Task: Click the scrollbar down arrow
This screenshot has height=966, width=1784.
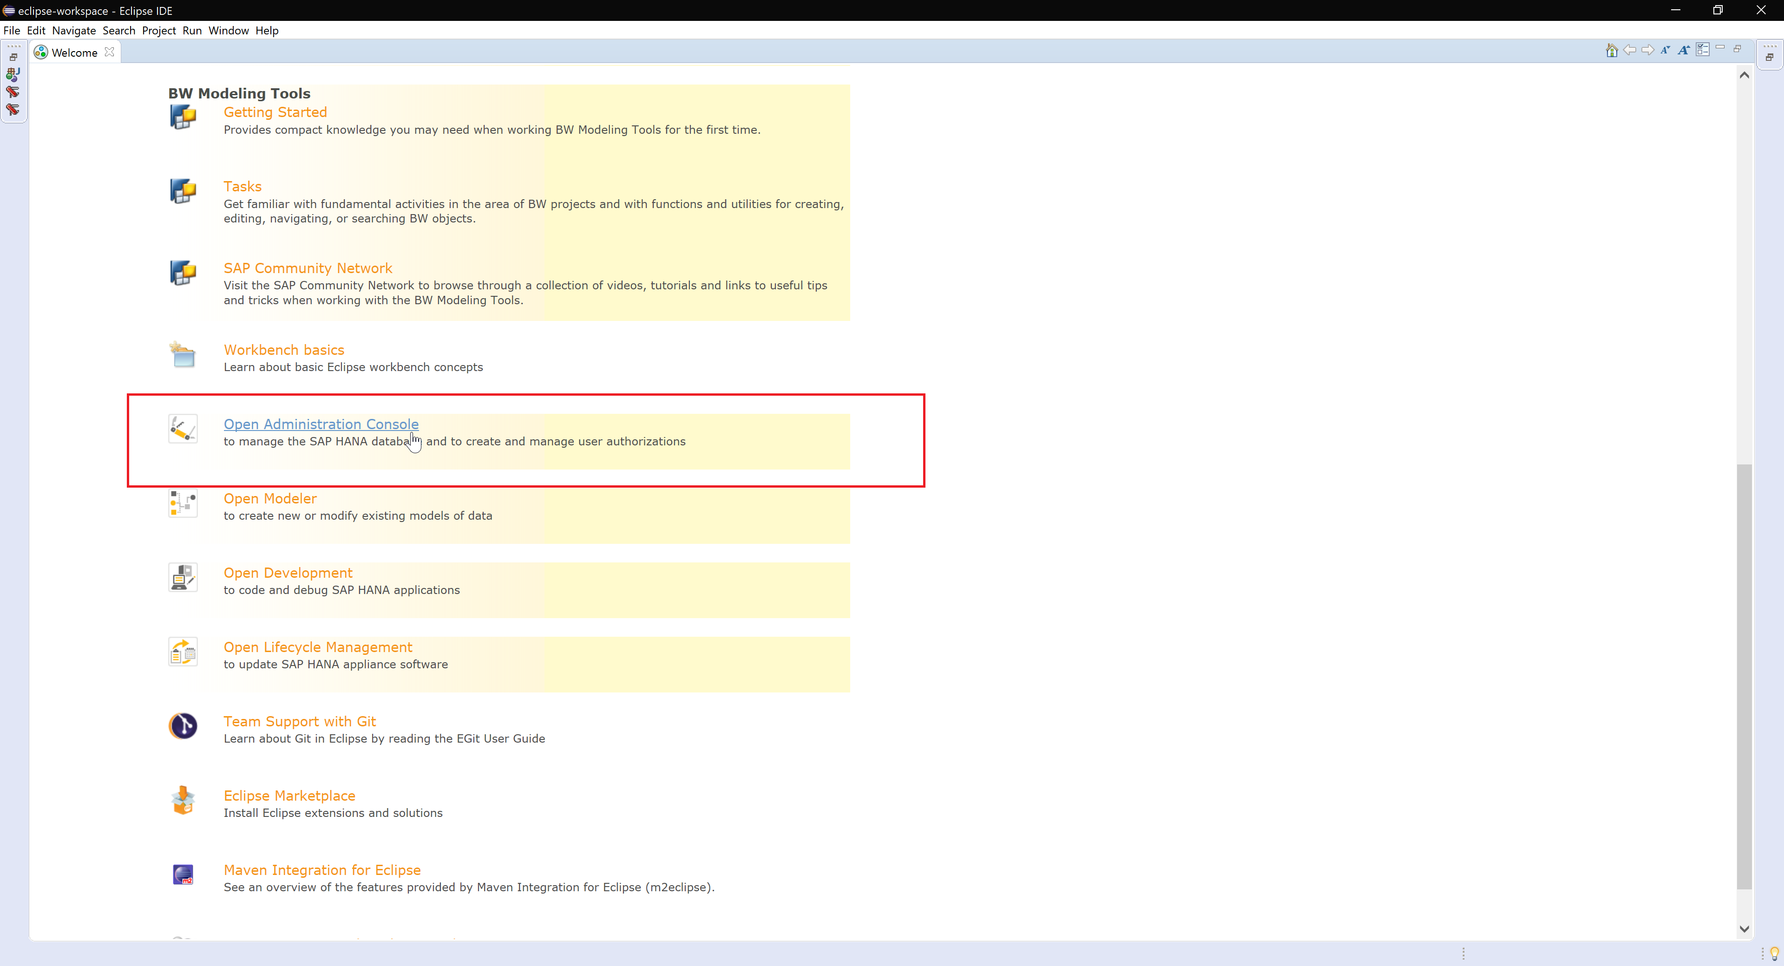Action: 1745,928
